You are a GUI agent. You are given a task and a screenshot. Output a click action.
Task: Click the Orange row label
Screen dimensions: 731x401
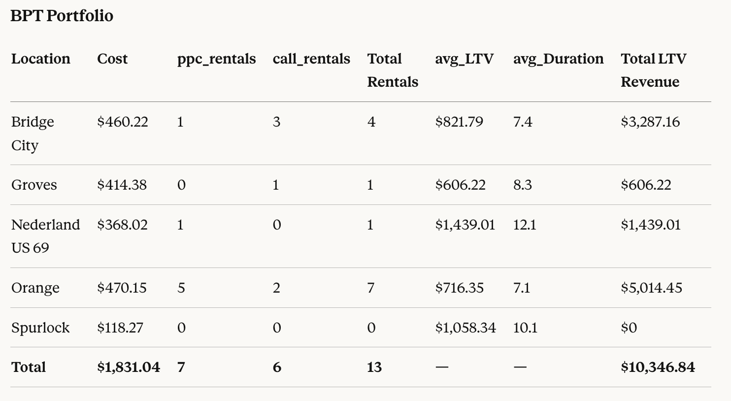click(35, 288)
